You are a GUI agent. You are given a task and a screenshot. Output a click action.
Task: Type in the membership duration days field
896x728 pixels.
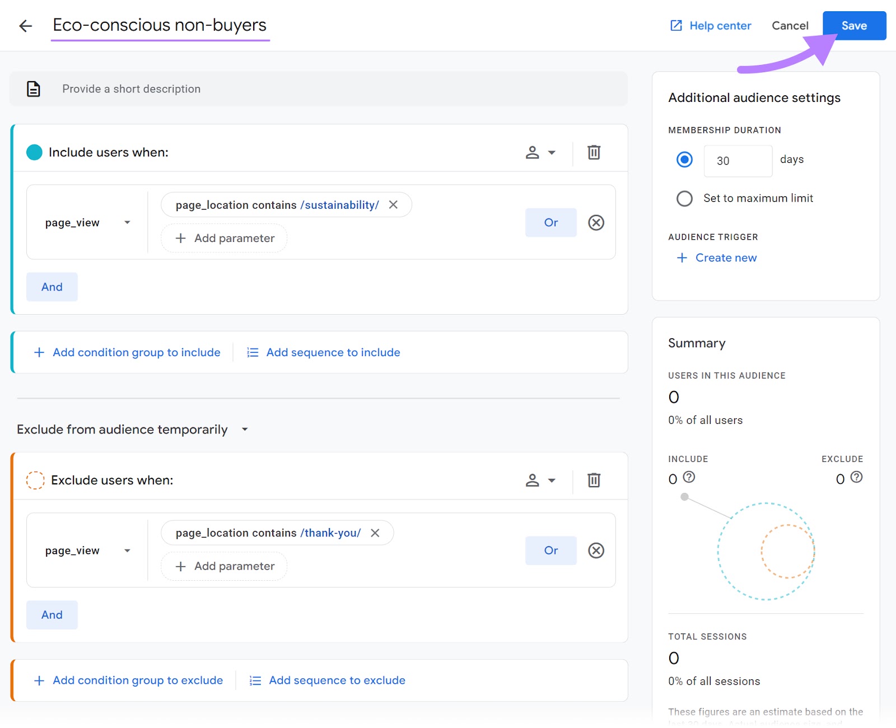[x=738, y=161]
